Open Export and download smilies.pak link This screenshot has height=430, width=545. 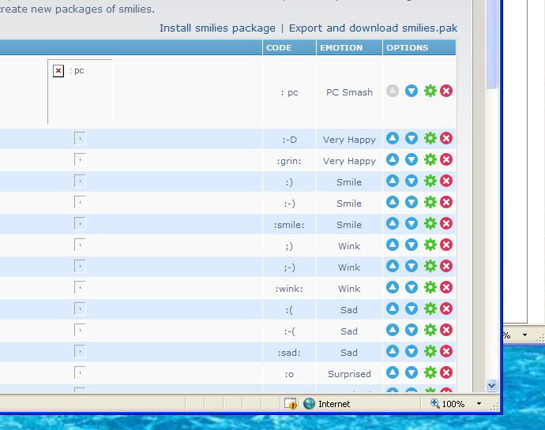pyautogui.click(x=373, y=28)
